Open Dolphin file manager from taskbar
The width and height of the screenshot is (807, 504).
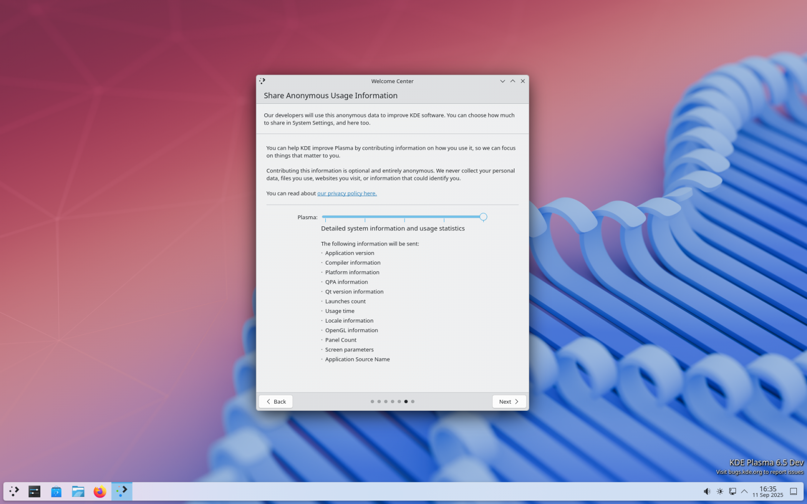tap(78, 491)
